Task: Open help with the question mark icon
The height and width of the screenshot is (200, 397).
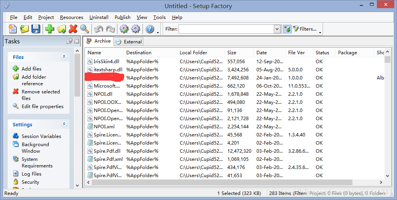Action: (x=150, y=29)
